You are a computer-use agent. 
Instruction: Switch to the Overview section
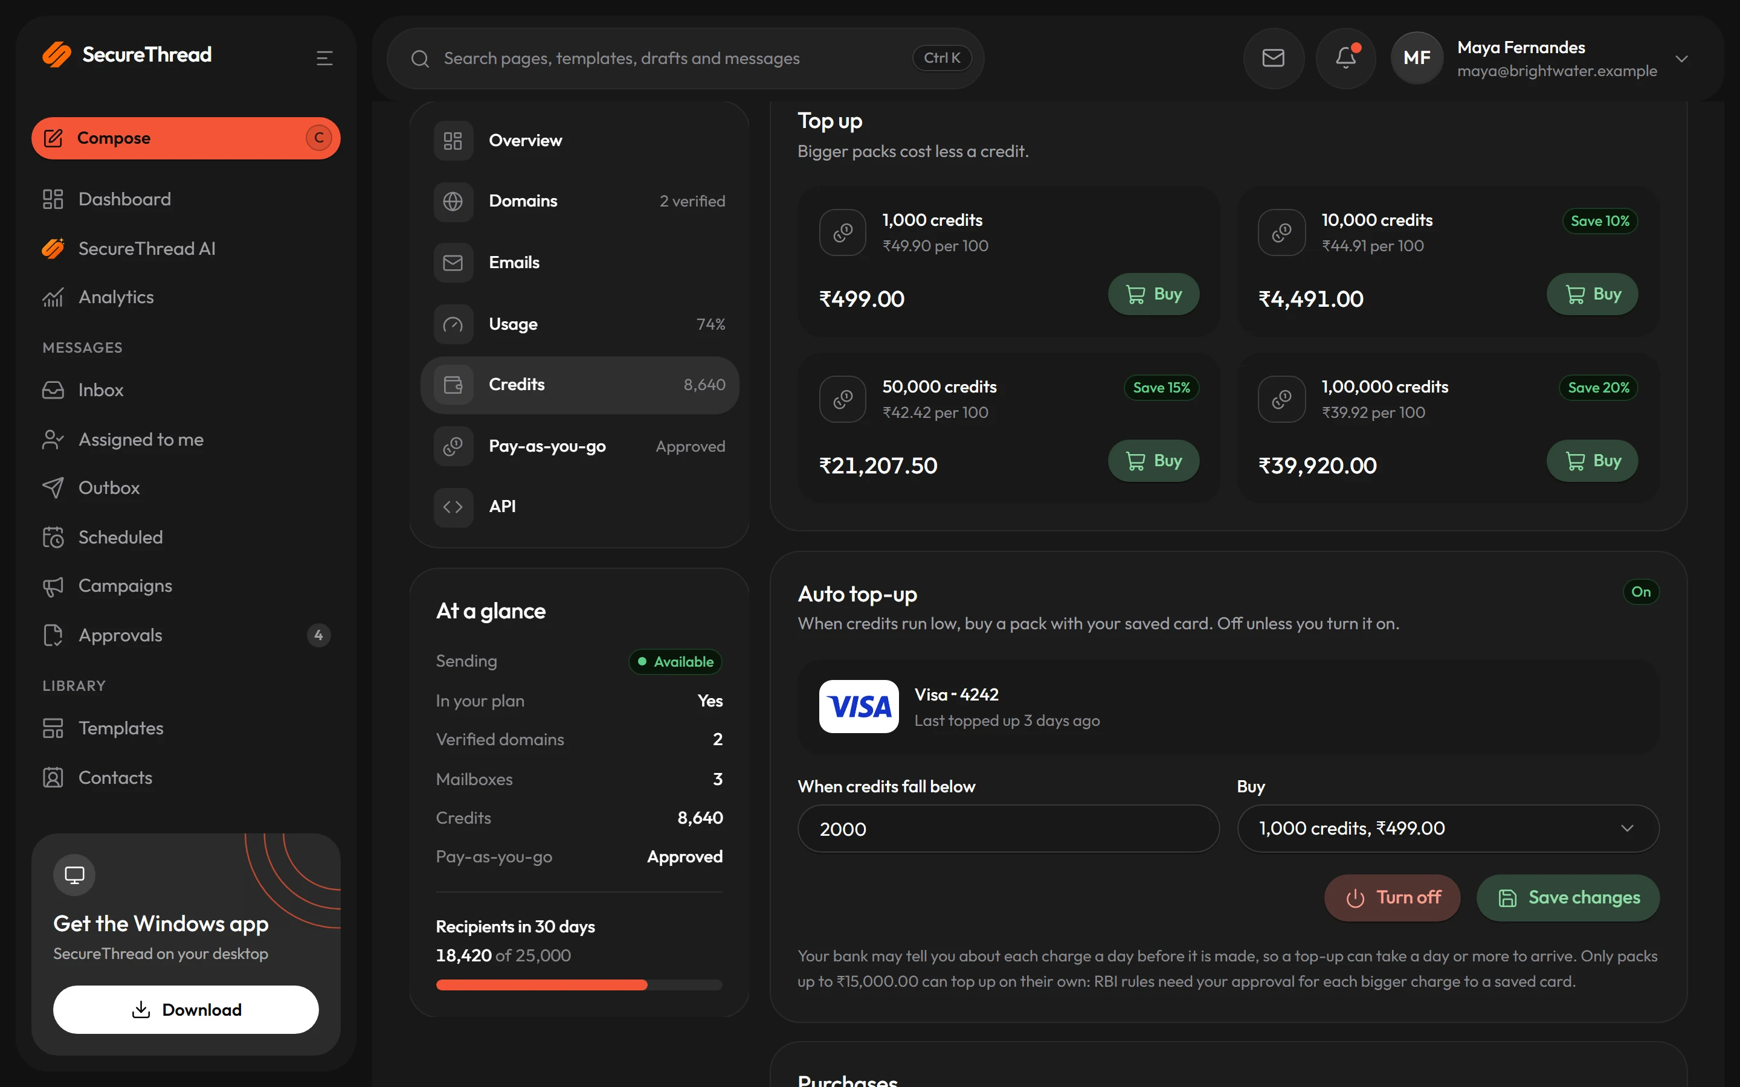coord(579,140)
